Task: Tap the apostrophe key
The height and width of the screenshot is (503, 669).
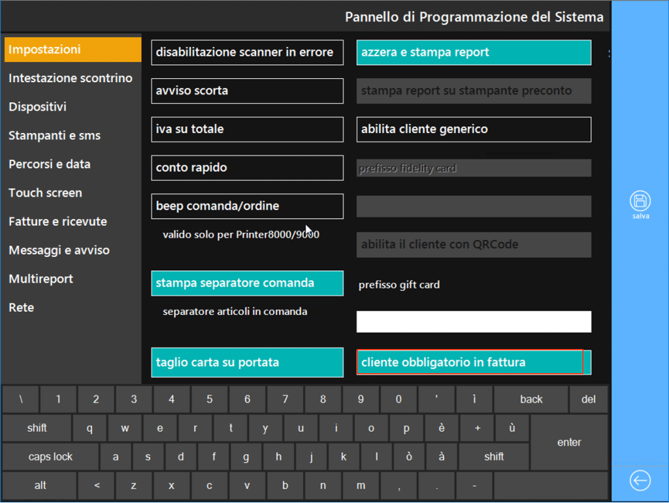Action: pos(436,399)
